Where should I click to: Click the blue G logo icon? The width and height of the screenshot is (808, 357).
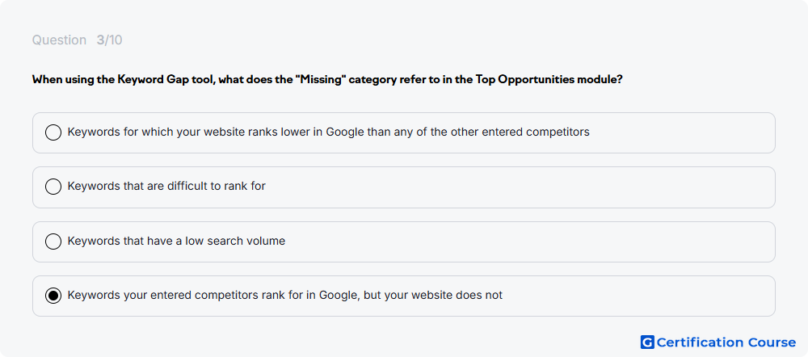point(647,342)
